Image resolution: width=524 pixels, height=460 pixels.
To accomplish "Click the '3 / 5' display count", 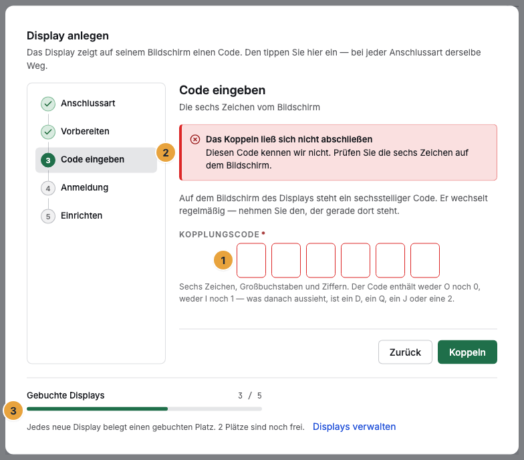I will click(x=250, y=396).
